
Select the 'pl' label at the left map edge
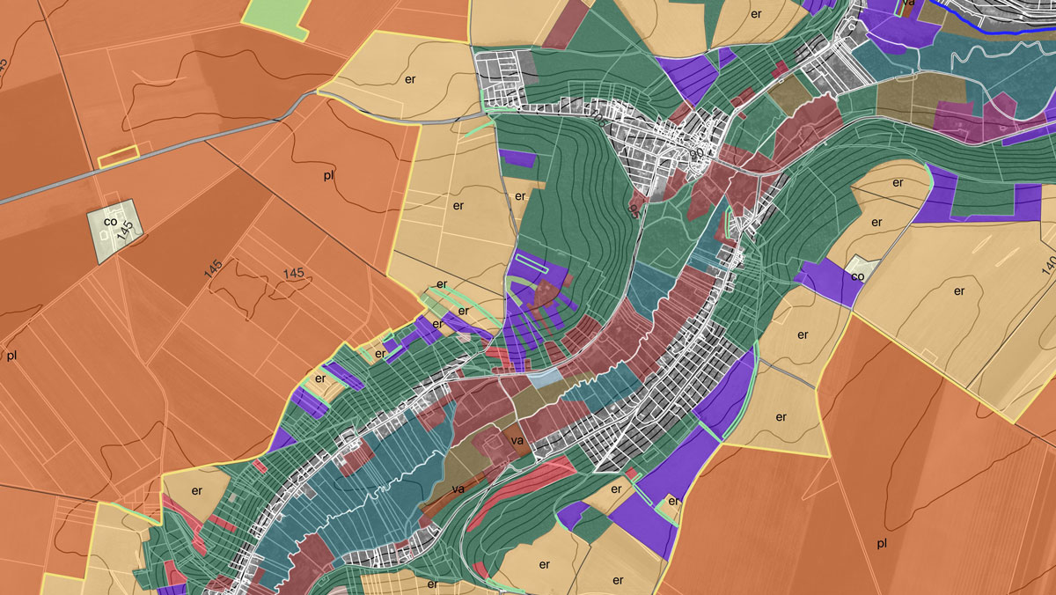click(11, 356)
